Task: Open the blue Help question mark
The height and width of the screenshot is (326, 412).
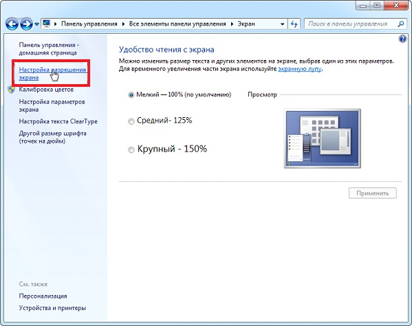Action: [x=402, y=39]
